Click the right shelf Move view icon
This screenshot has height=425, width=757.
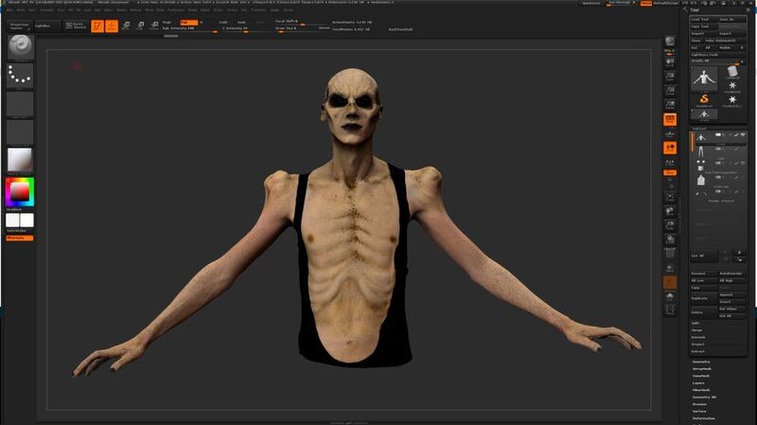(670, 211)
